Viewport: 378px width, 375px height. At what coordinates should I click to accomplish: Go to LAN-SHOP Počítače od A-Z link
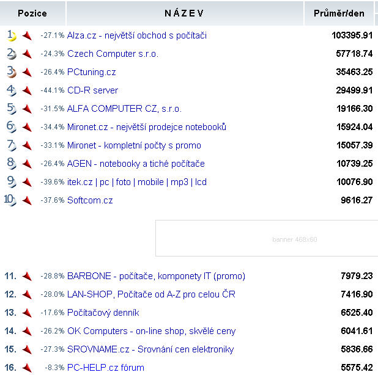pyautogui.click(x=151, y=294)
